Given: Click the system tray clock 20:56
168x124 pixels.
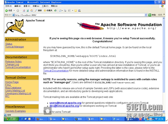Looking at the screenshot, I should [161, 119].
